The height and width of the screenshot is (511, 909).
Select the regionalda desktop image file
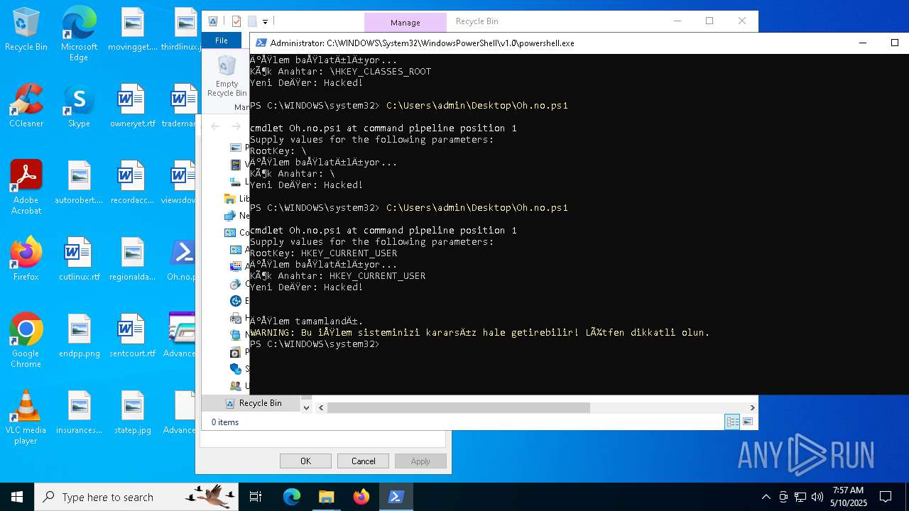coord(132,259)
